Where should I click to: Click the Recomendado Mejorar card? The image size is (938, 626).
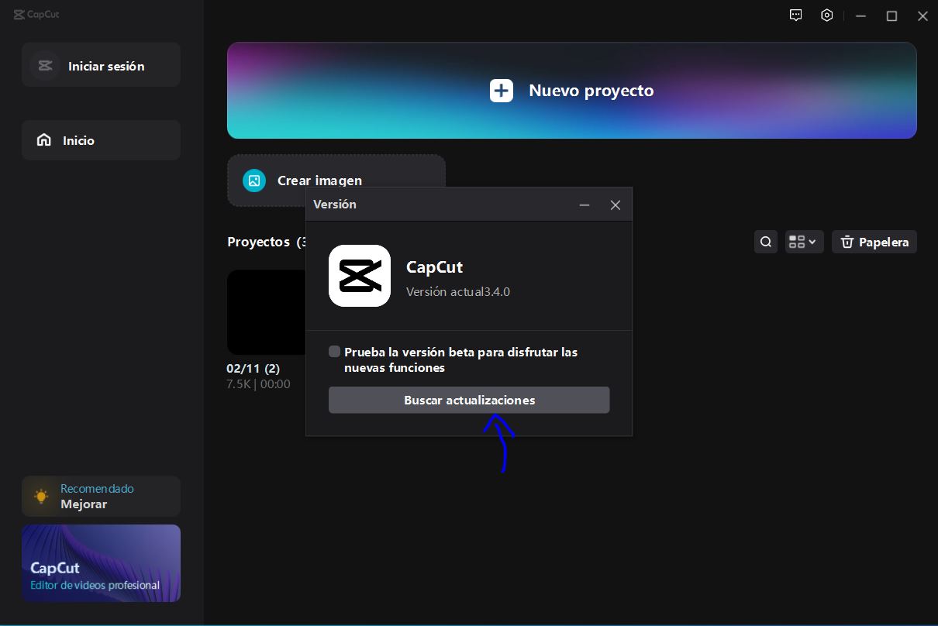click(x=101, y=496)
